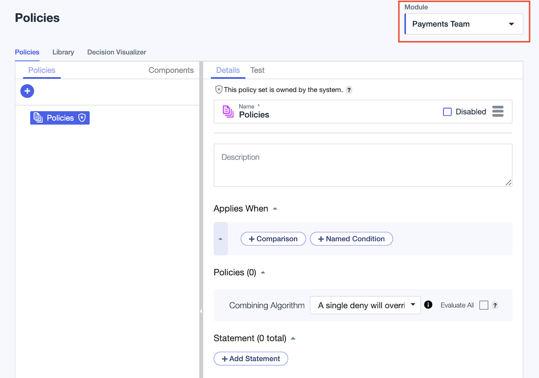Click the blue plus add policy icon
Screen dimensions: 539x378
click(27, 91)
